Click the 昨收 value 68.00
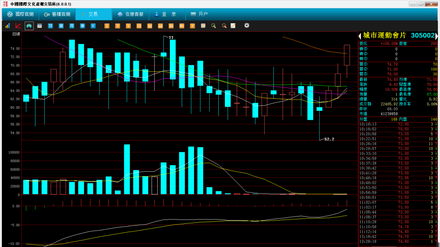This screenshot has width=440, height=247. (392, 109)
